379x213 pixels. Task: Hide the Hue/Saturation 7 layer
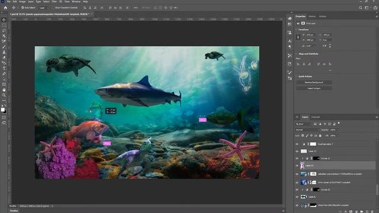tap(297, 144)
